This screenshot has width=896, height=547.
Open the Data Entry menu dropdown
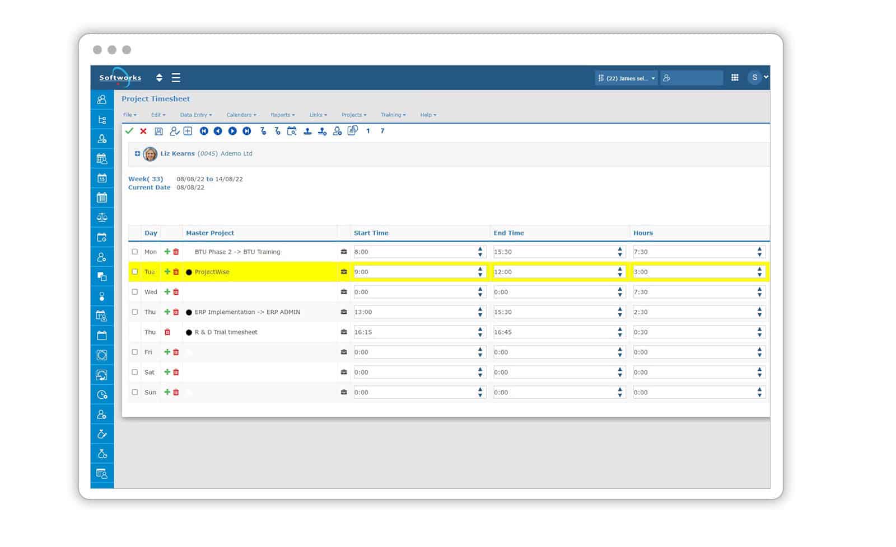point(195,115)
